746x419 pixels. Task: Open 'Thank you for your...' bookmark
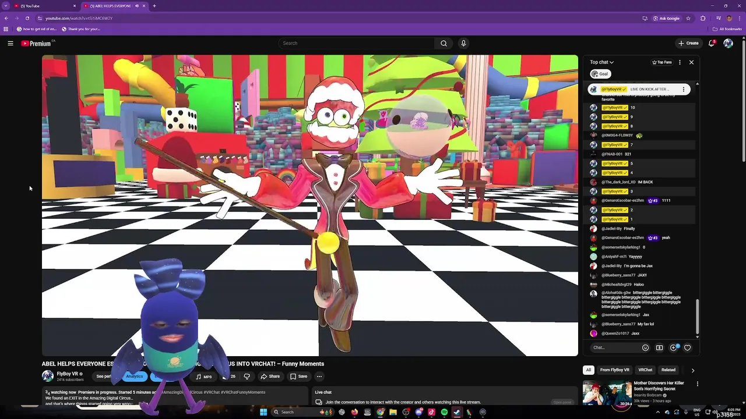[81, 29]
